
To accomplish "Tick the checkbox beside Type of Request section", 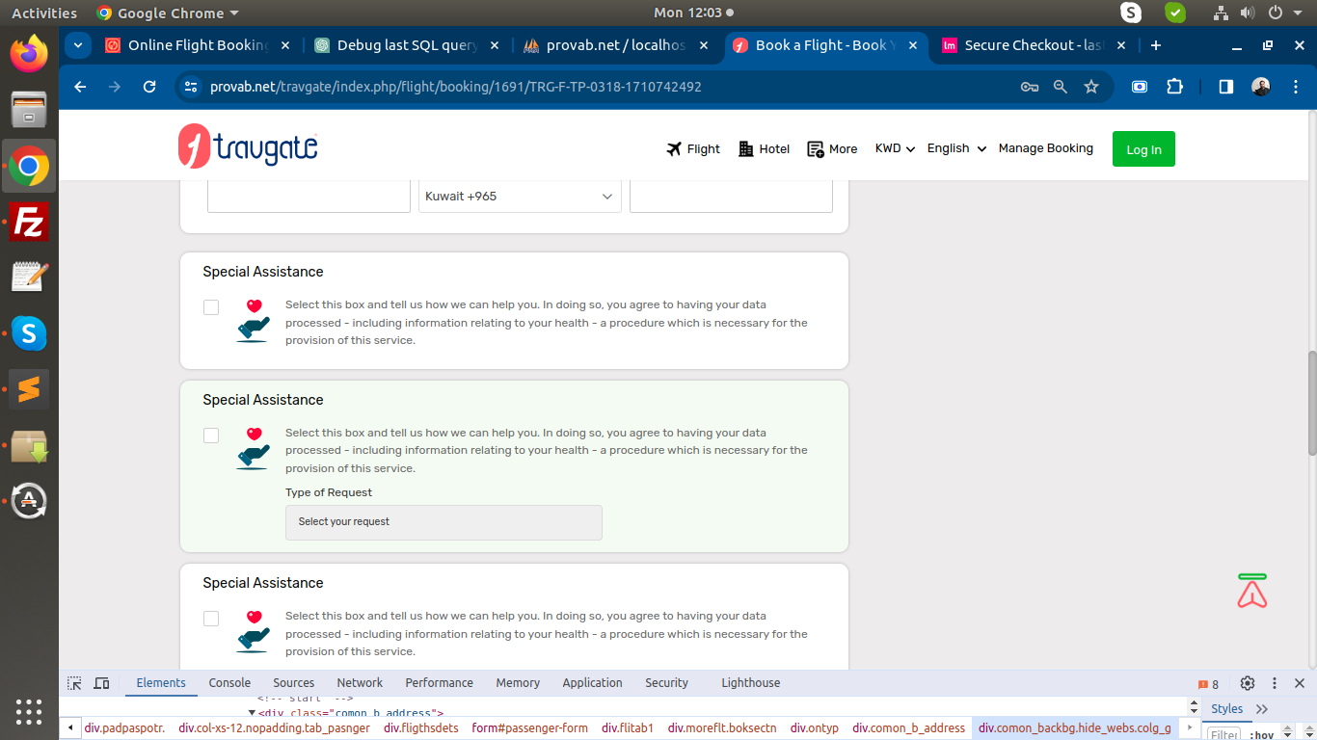I will (211, 436).
